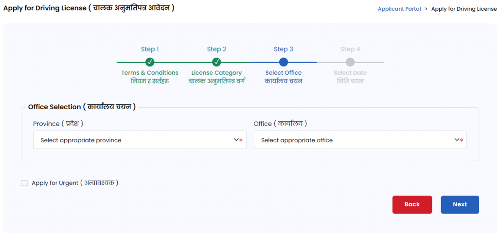The image size is (498, 233).
Task: Click the blue Step 3 circle indicator
Action: click(x=284, y=62)
